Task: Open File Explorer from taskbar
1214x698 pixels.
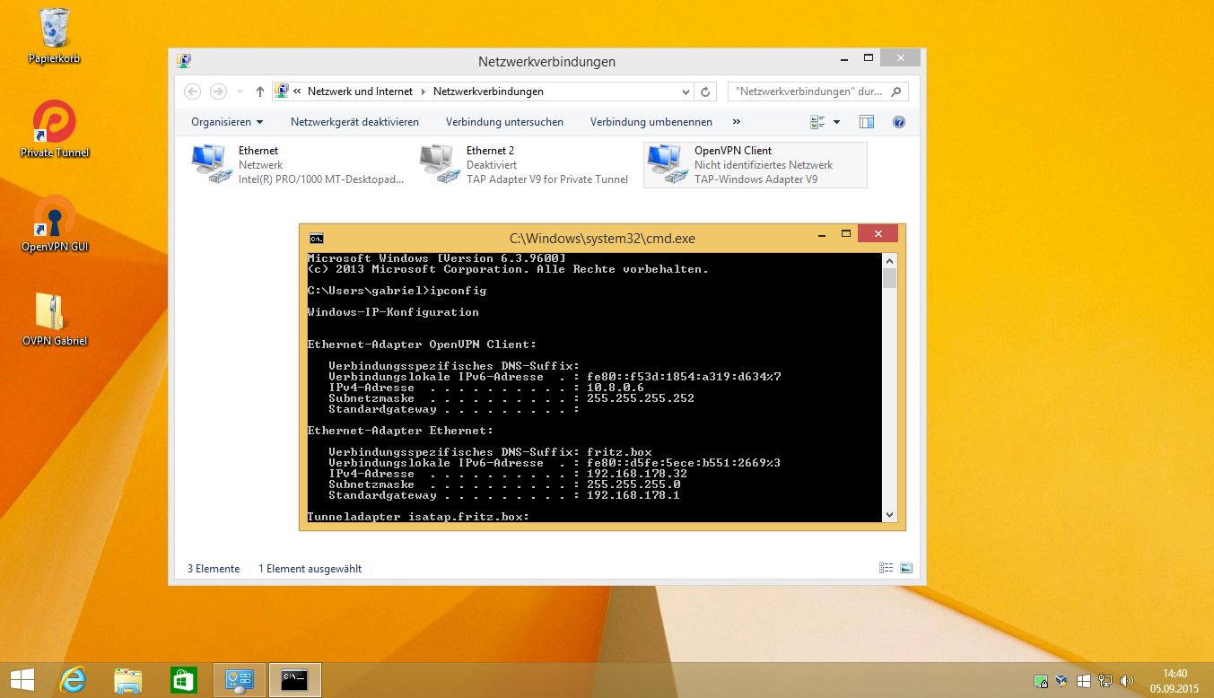Action: [x=128, y=681]
